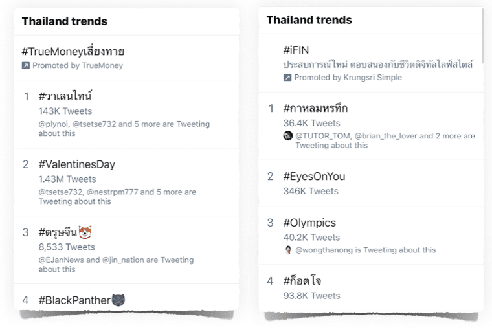The height and width of the screenshot is (332, 492).
Task: Click the promoted arrow icon beside Krungsri Simple
Action: tap(287, 78)
